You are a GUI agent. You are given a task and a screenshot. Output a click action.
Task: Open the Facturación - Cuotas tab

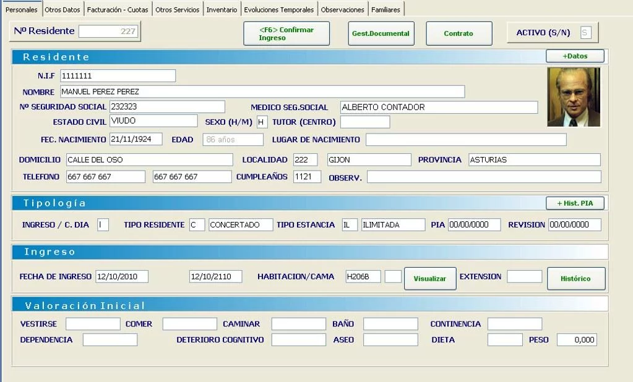click(x=118, y=9)
